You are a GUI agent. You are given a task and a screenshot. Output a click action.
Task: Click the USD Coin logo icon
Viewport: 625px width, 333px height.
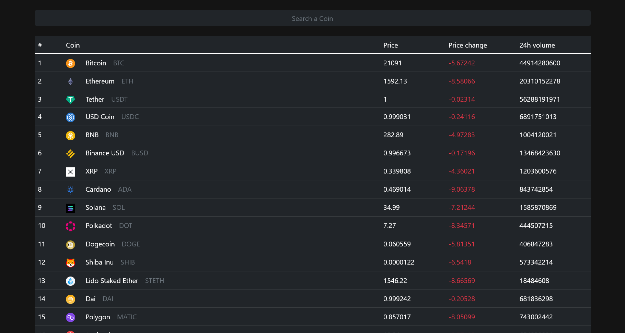point(70,117)
